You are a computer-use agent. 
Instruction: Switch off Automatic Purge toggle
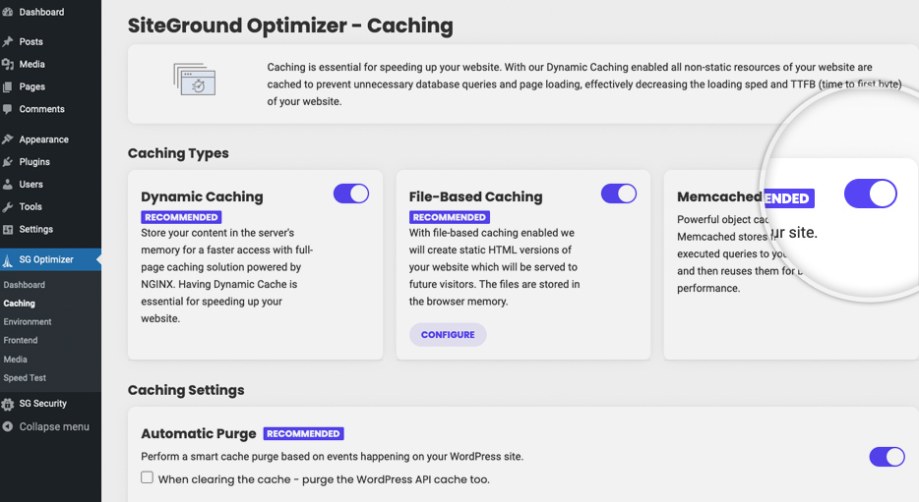tap(887, 457)
